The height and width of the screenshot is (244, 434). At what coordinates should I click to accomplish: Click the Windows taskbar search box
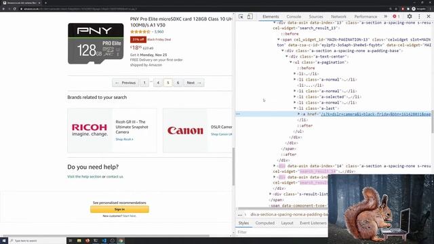coord(37,241)
